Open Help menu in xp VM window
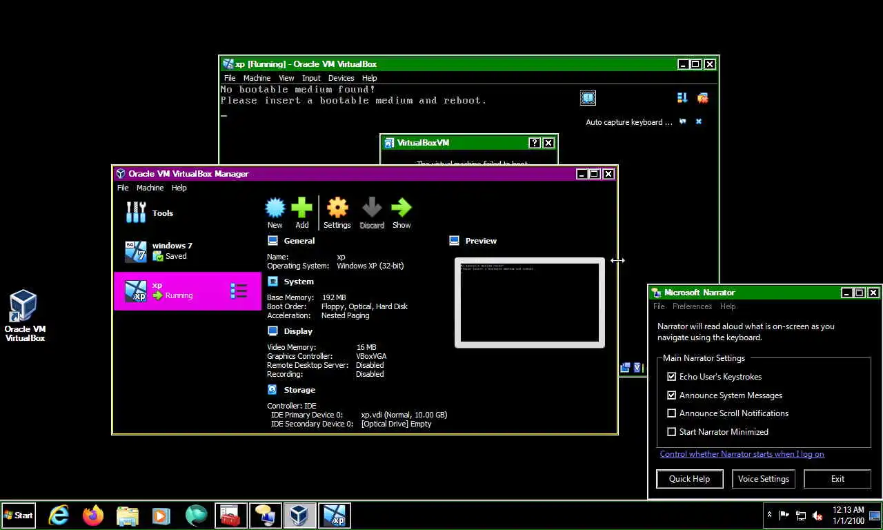 coord(369,78)
